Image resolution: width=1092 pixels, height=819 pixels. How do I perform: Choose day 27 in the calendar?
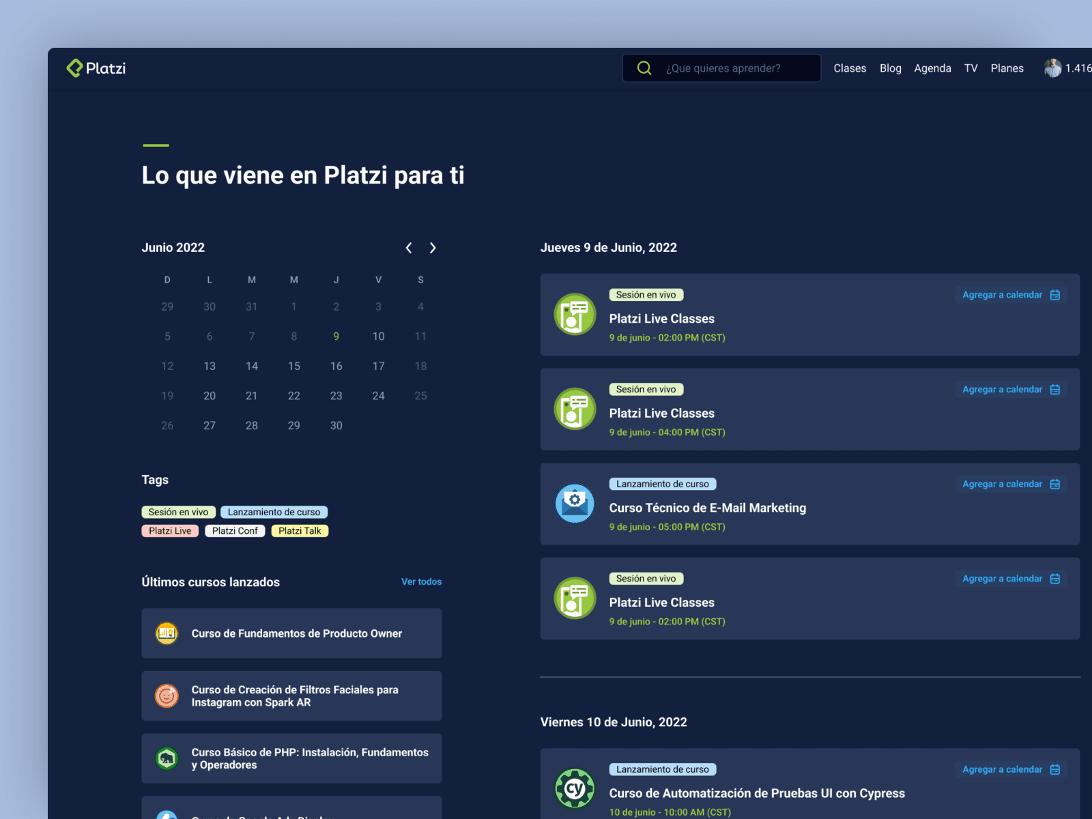(x=210, y=426)
